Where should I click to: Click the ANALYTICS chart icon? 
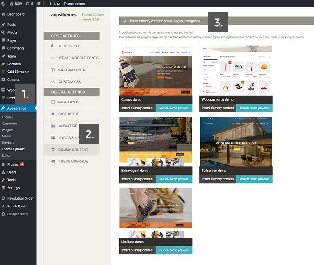53,126
